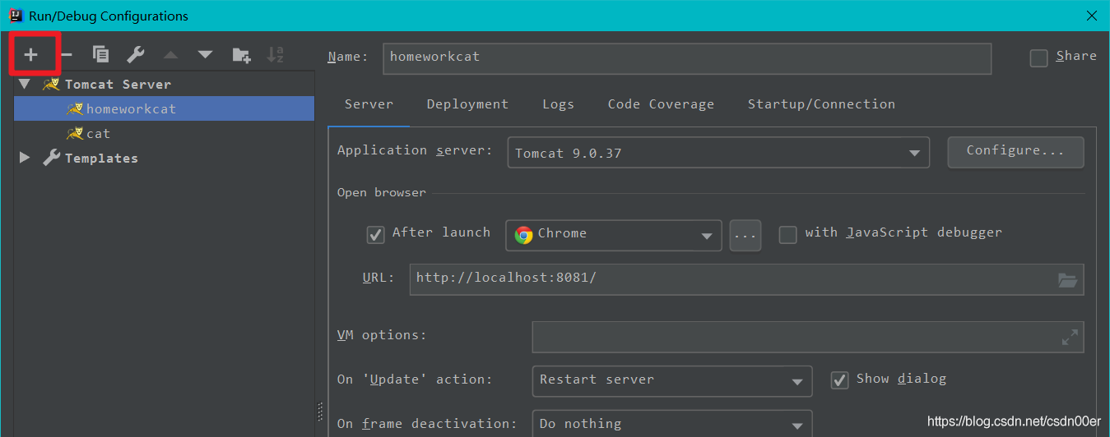This screenshot has width=1110, height=437.
Task: Create a new folder with the folder-plus icon
Action: [x=241, y=55]
